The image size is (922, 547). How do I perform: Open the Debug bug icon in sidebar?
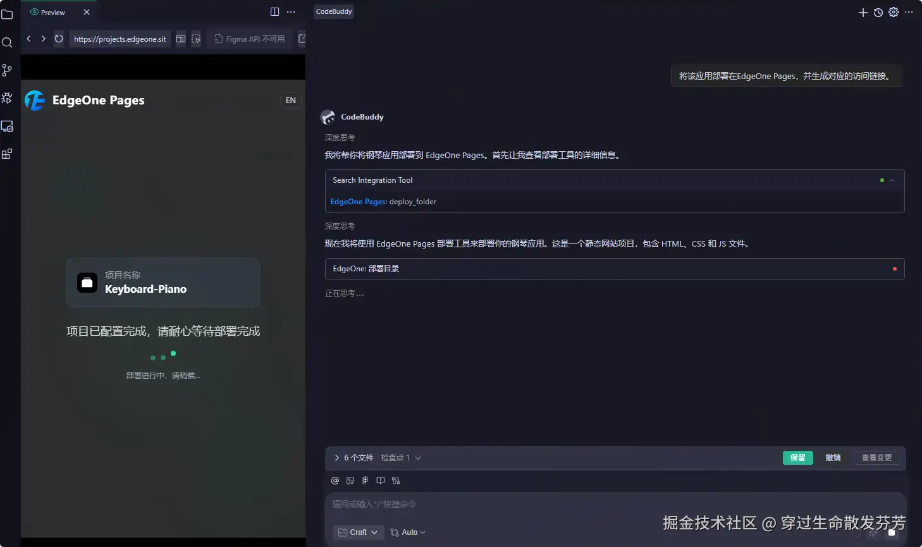(7, 98)
